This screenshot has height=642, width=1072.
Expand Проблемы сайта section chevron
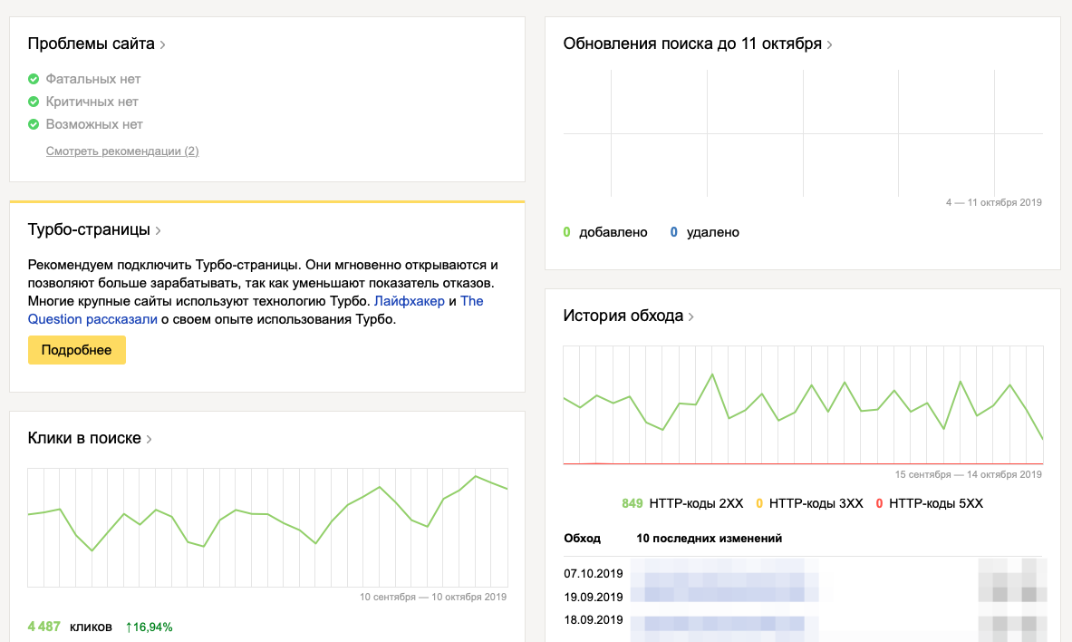163,44
